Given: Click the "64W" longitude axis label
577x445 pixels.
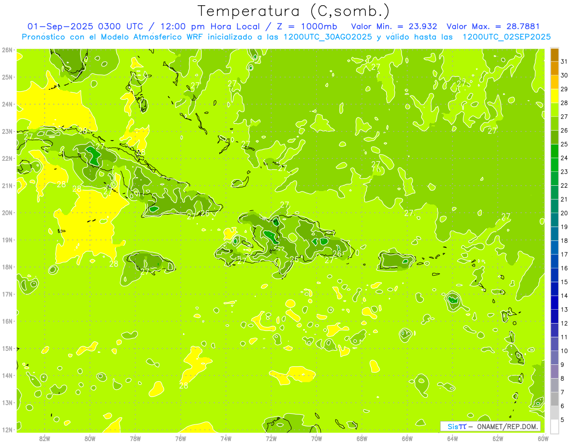Looking at the screenshot, I should (452, 438).
